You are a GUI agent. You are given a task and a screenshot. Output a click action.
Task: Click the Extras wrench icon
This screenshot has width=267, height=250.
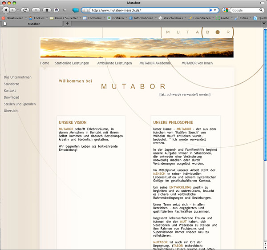236,18
